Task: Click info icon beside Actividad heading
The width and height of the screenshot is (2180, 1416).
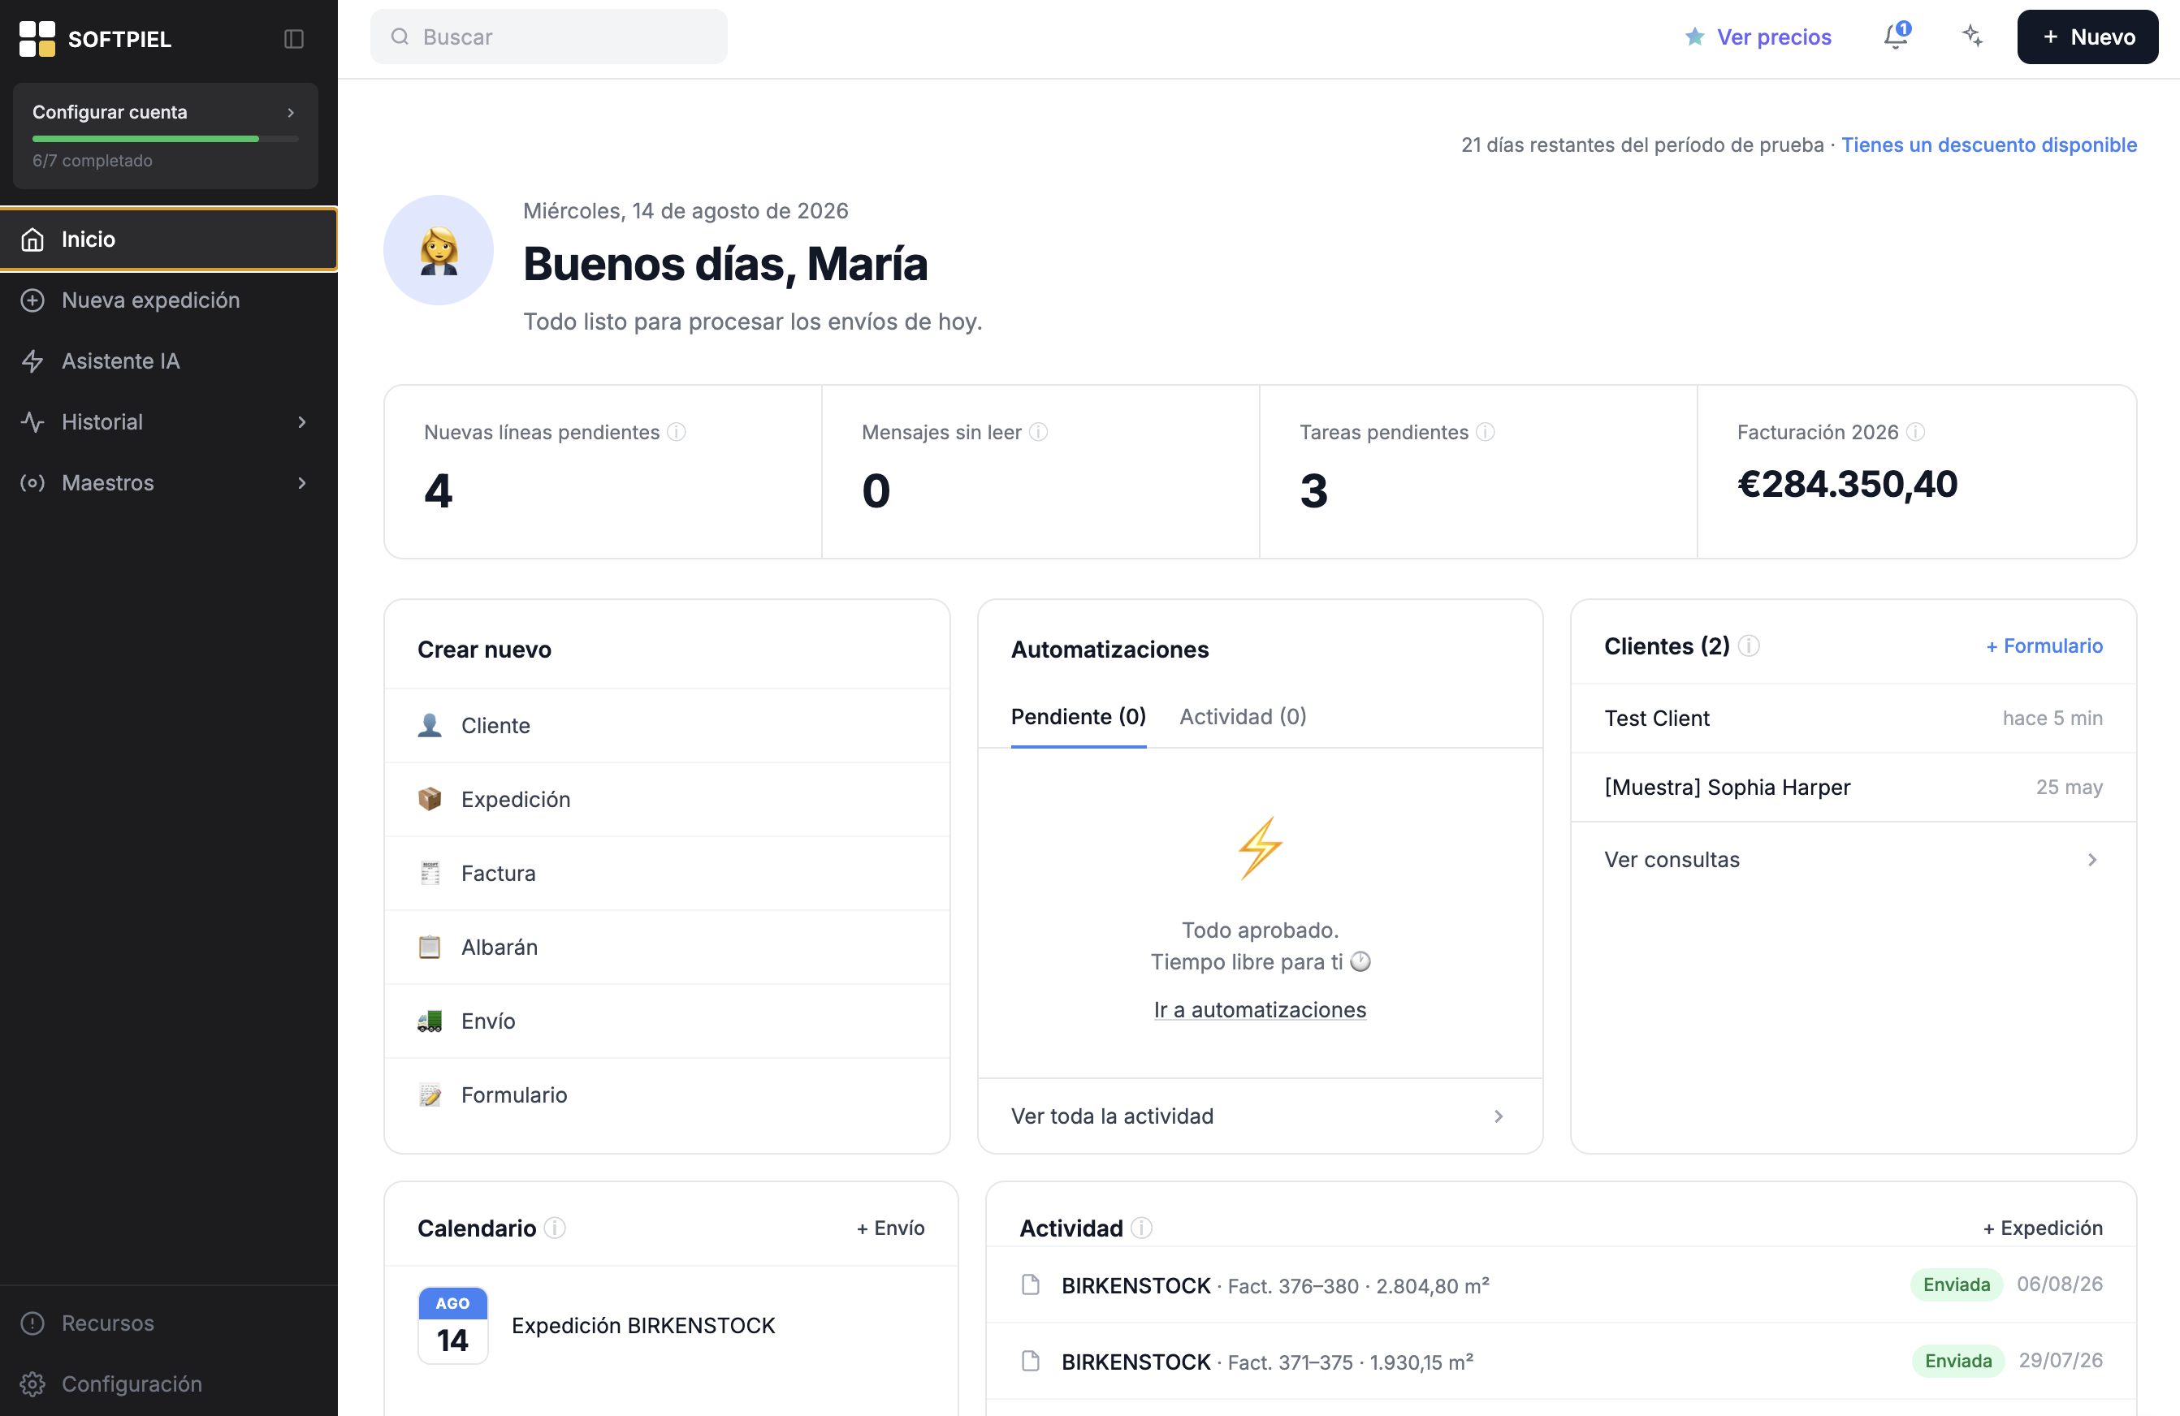Action: tap(1141, 1228)
